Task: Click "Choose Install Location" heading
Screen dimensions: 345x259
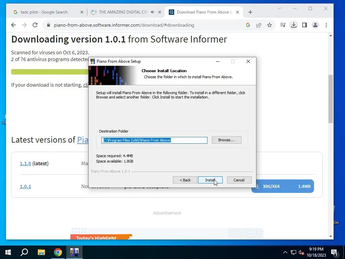Action: coord(164,71)
